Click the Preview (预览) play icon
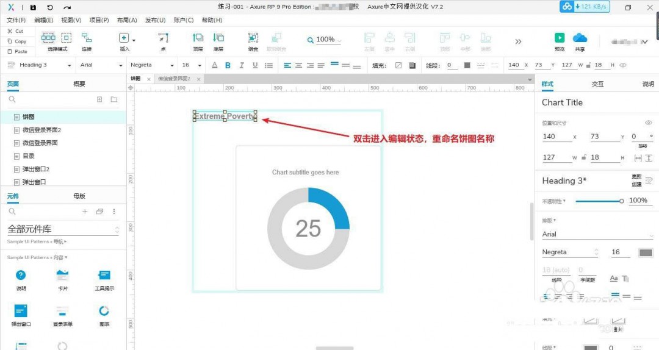This screenshot has height=350, width=659. (x=559, y=38)
